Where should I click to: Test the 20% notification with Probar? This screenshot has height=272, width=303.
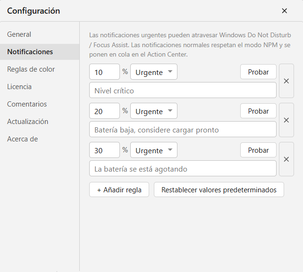coord(258,111)
